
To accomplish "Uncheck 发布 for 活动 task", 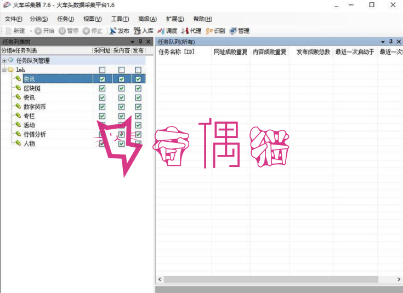I will coord(138,125).
